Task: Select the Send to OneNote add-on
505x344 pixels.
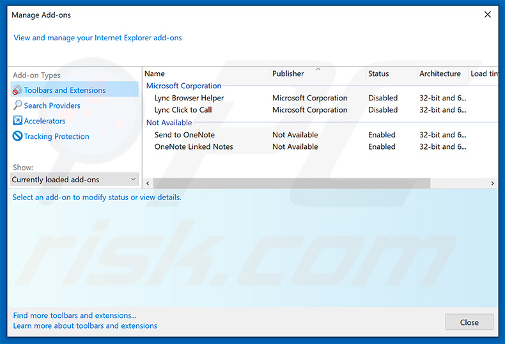Action: pos(184,135)
